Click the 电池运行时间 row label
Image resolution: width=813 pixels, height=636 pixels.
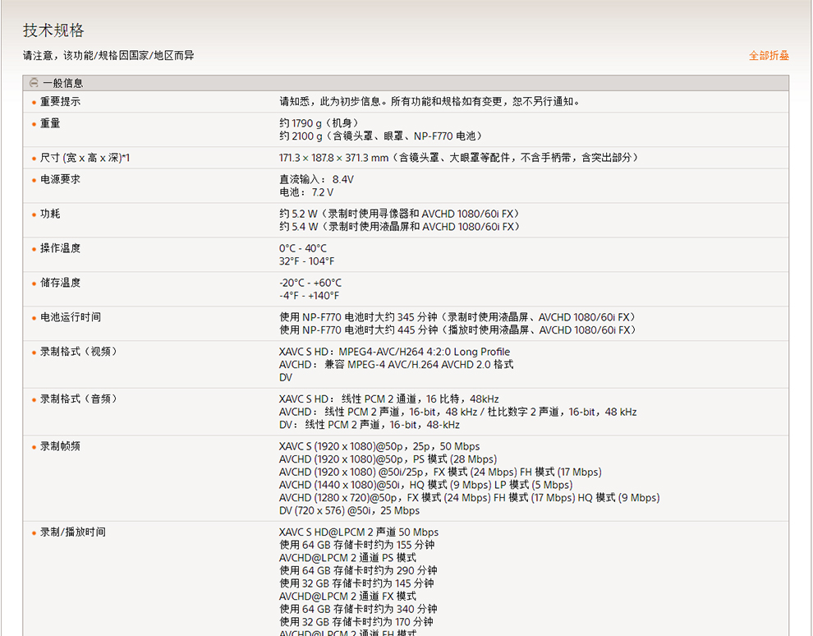pos(71,317)
